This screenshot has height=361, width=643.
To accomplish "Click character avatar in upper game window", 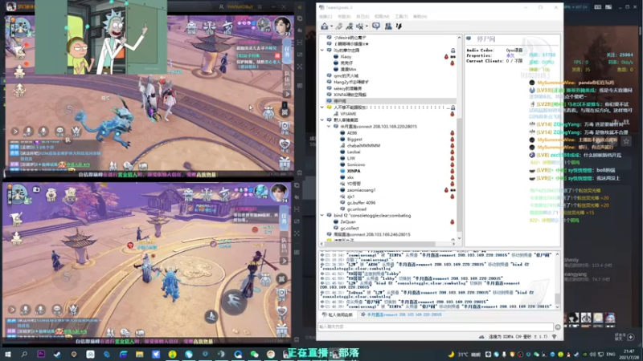I will (282, 25).
